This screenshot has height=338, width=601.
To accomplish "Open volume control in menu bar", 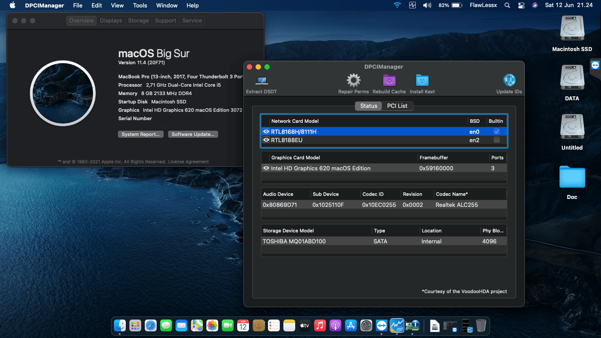I will click(x=427, y=5).
